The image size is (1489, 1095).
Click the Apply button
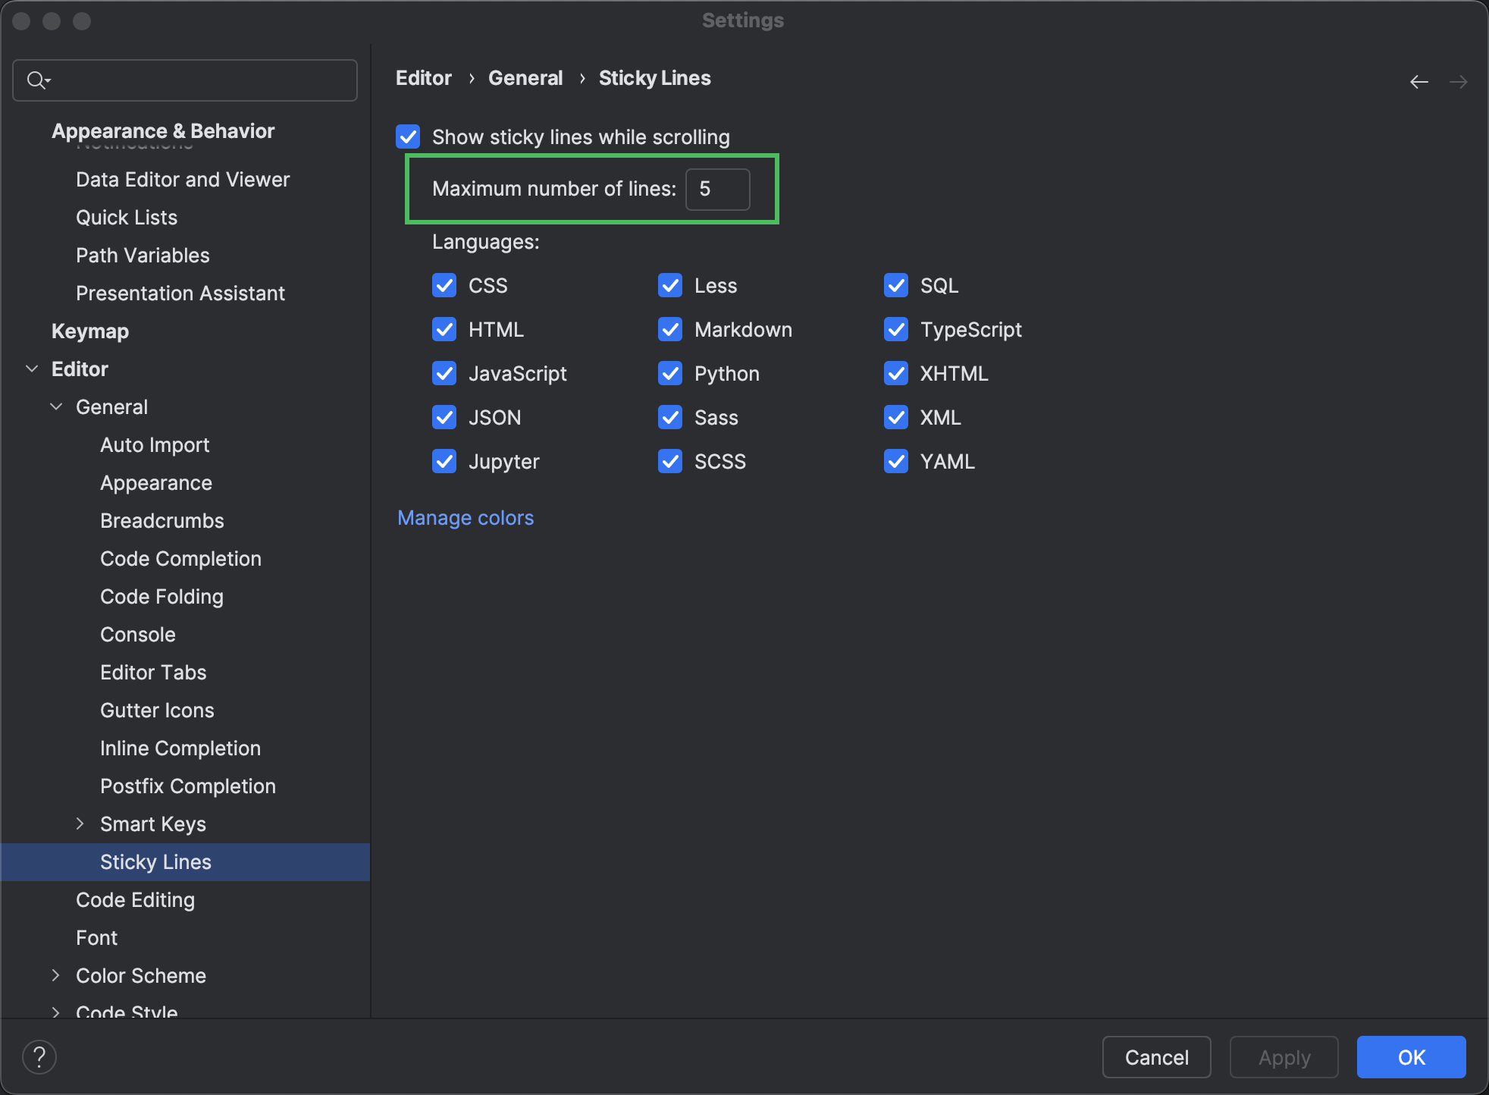(x=1283, y=1056)
